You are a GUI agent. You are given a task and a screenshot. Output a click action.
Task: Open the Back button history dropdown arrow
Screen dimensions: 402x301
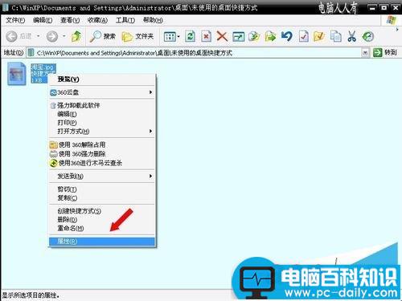click(x=39, y=36)
